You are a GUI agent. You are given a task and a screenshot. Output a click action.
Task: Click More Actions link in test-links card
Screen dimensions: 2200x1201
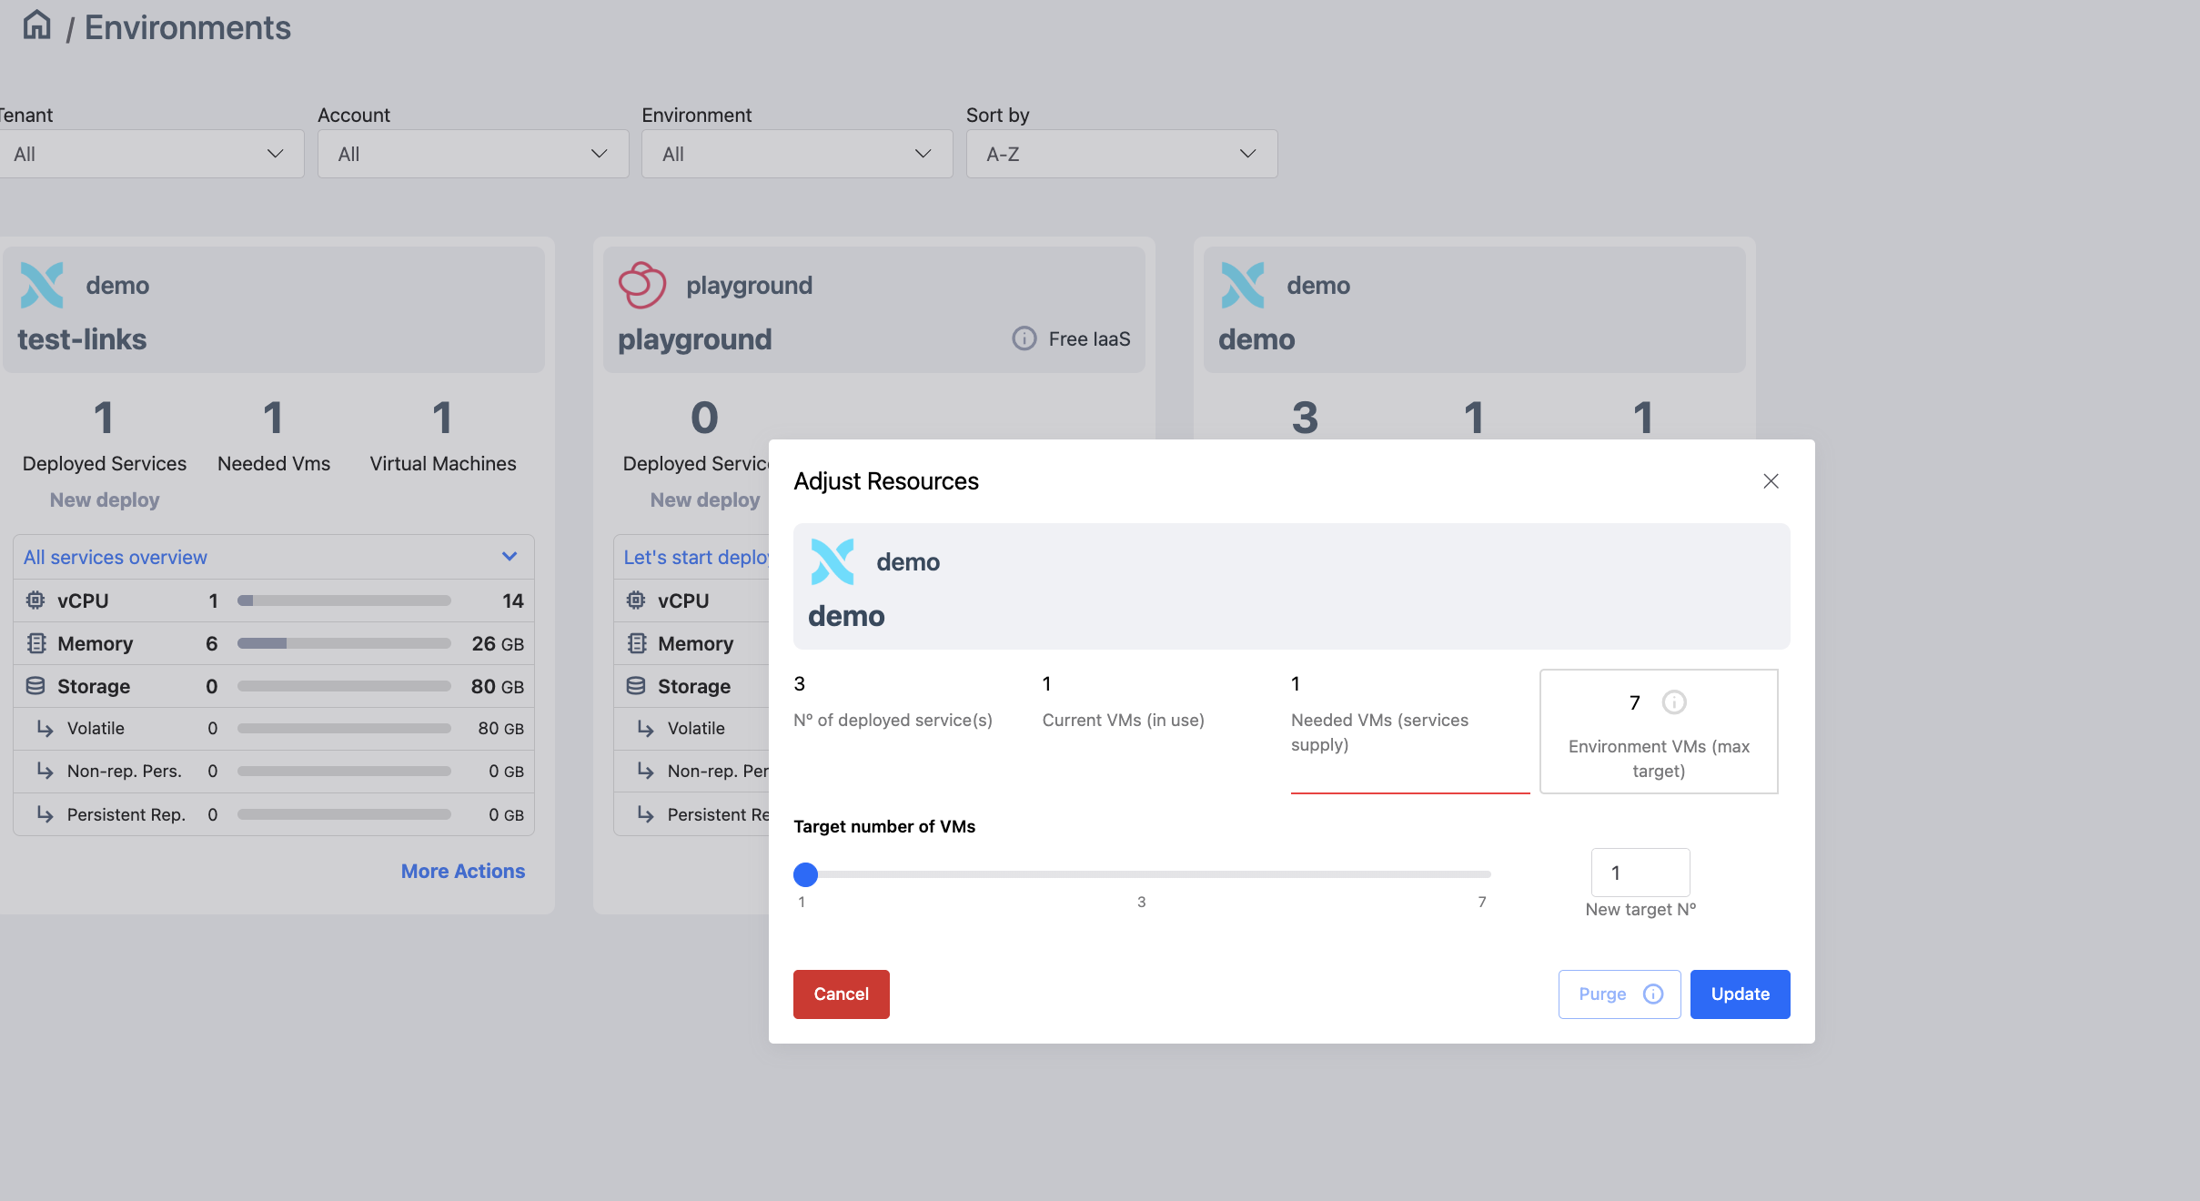coord(462,871)
